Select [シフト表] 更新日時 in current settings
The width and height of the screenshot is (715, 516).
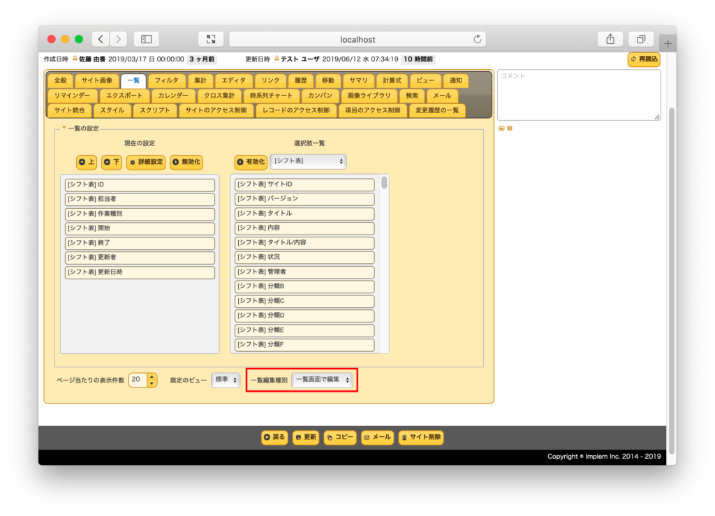point(140,272)
